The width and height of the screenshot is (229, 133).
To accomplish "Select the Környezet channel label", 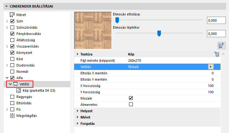I will [24, 53].
